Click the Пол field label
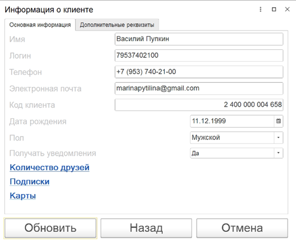Image resolution: width=296 pixels, height=243 pixels. coord(17,138)
